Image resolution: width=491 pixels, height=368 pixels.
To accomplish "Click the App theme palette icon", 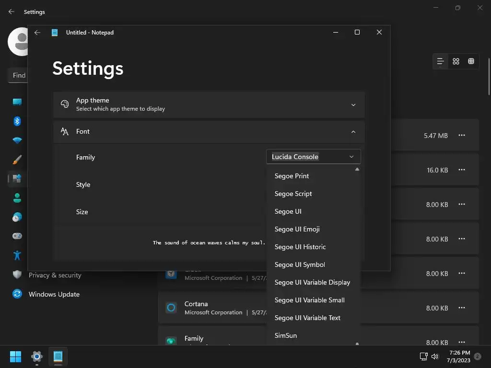I will click(65, 104).
